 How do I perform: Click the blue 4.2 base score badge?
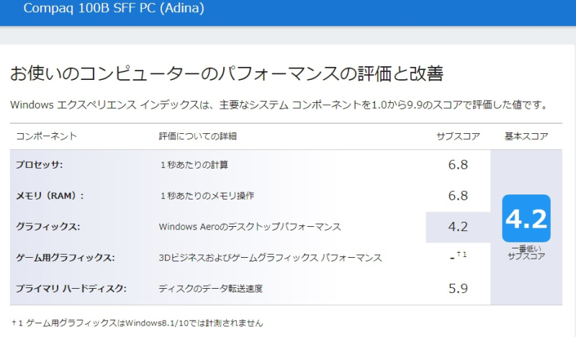(x=526, y=218)
